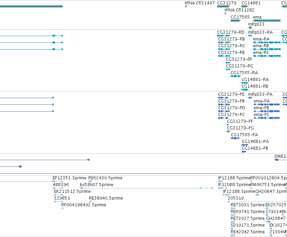The height and width of the screenshot is (237, 287).
Task: Open protein CG14881-PB
Action: (244, 152)
